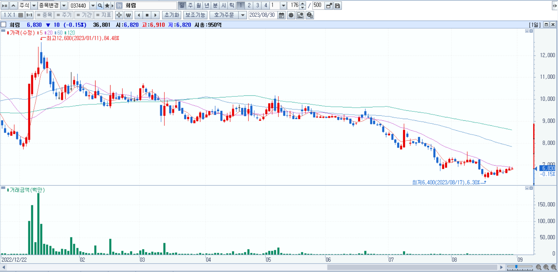Step chart forward with right arrow

(x=155, y=15)
